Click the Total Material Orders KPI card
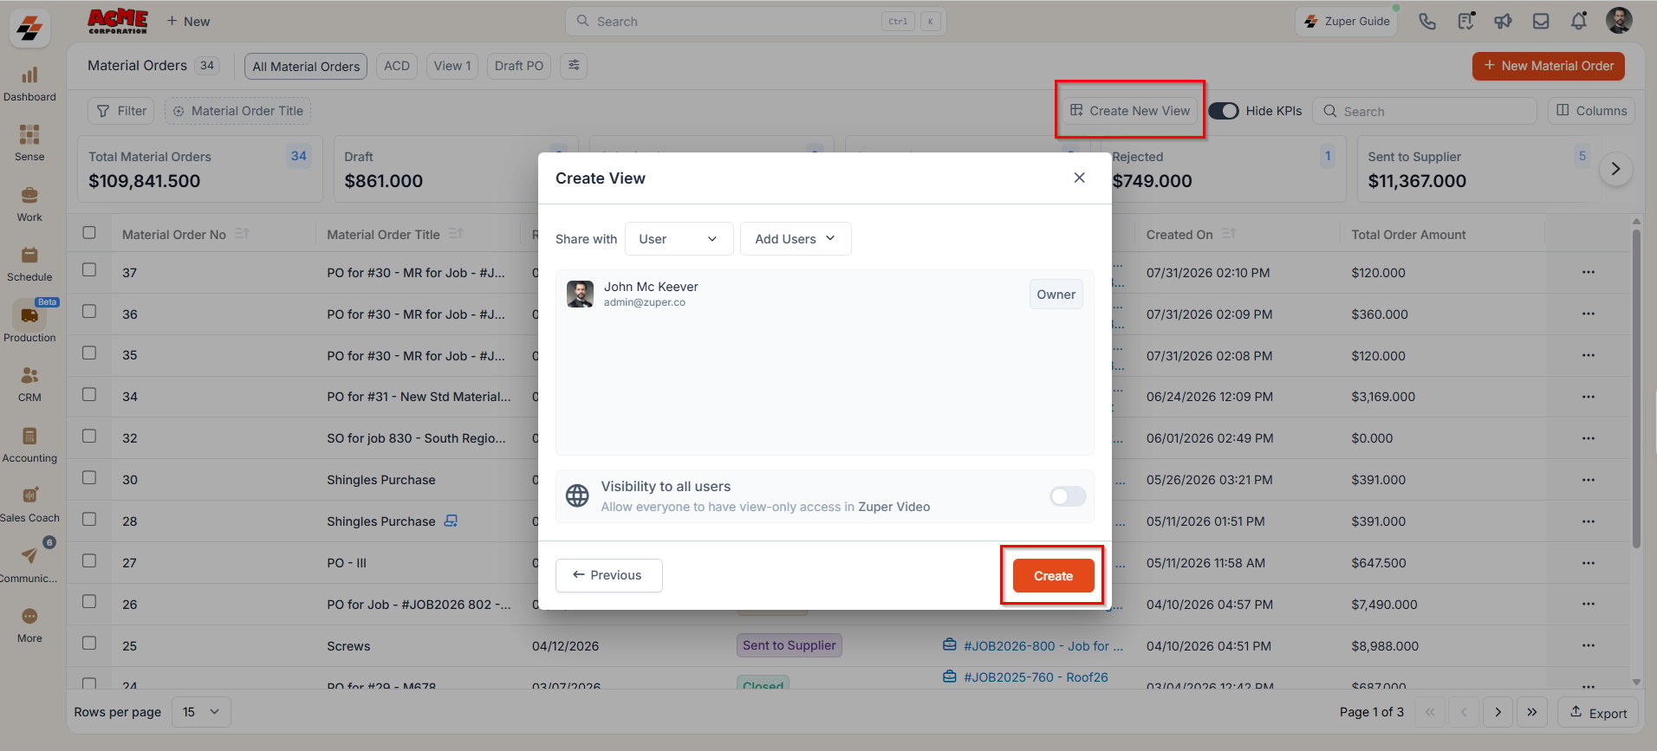1657x751 pixels. click(200, 169)
